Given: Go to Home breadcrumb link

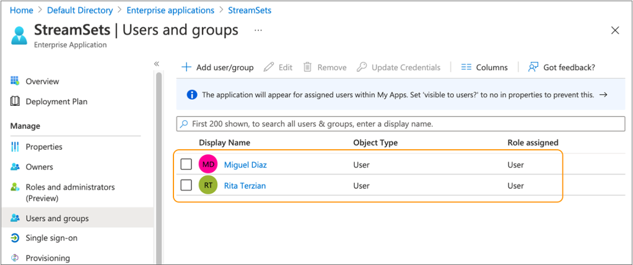Looking at the screenshot, I should tap(22, 10).
